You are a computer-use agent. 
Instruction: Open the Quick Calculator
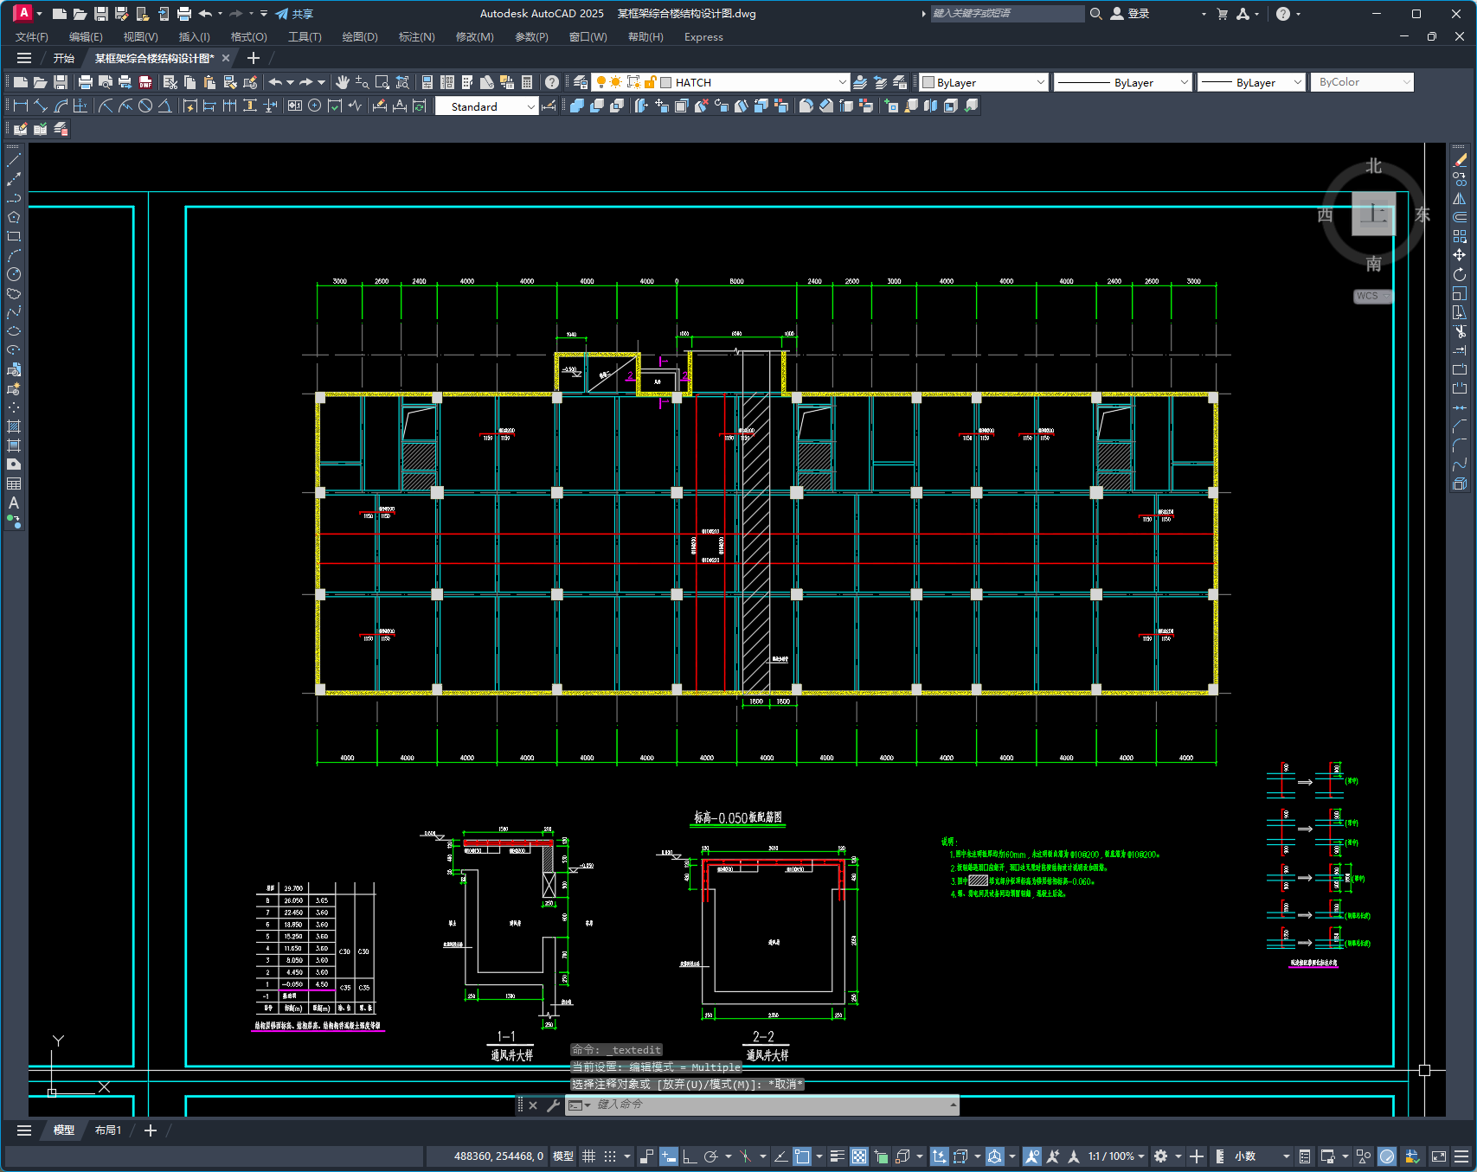(527, 82)
